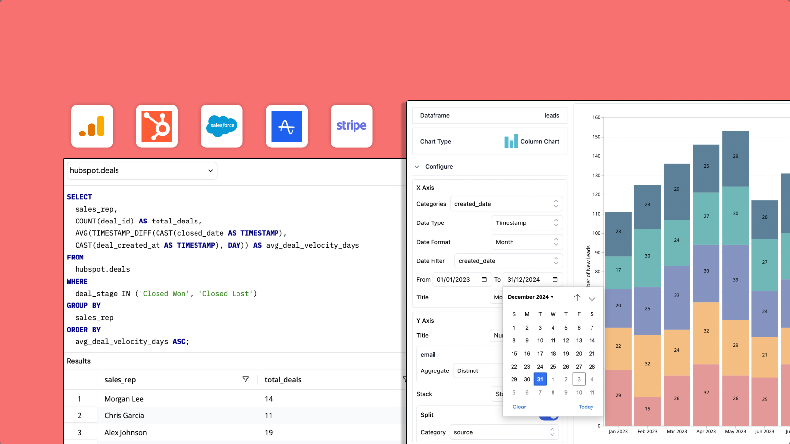
Task: Open the December 2024 month selector
Action: [530, 296]
